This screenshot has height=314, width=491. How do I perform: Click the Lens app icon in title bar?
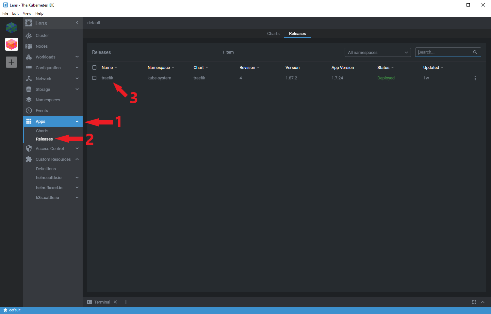point(5,5)
